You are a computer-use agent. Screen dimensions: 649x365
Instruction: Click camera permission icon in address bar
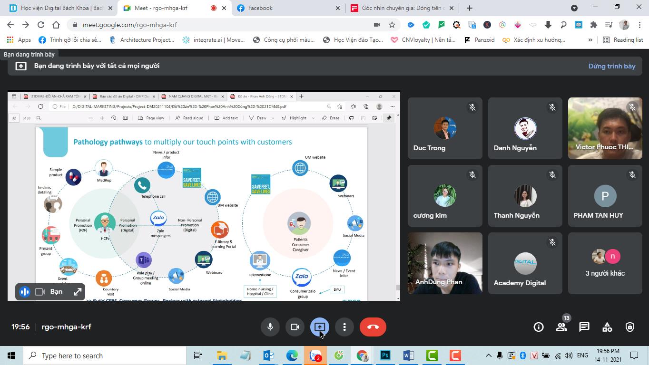pos(377,25)
